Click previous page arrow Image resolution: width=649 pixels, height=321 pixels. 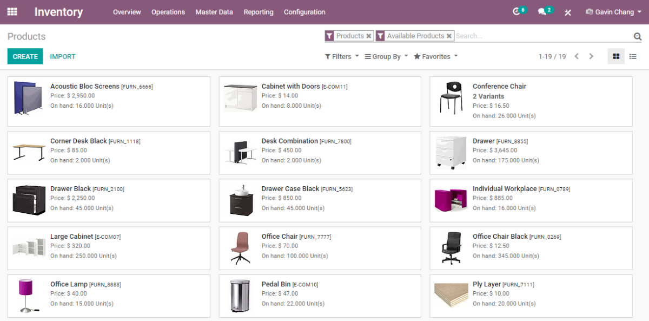(577, 56)
